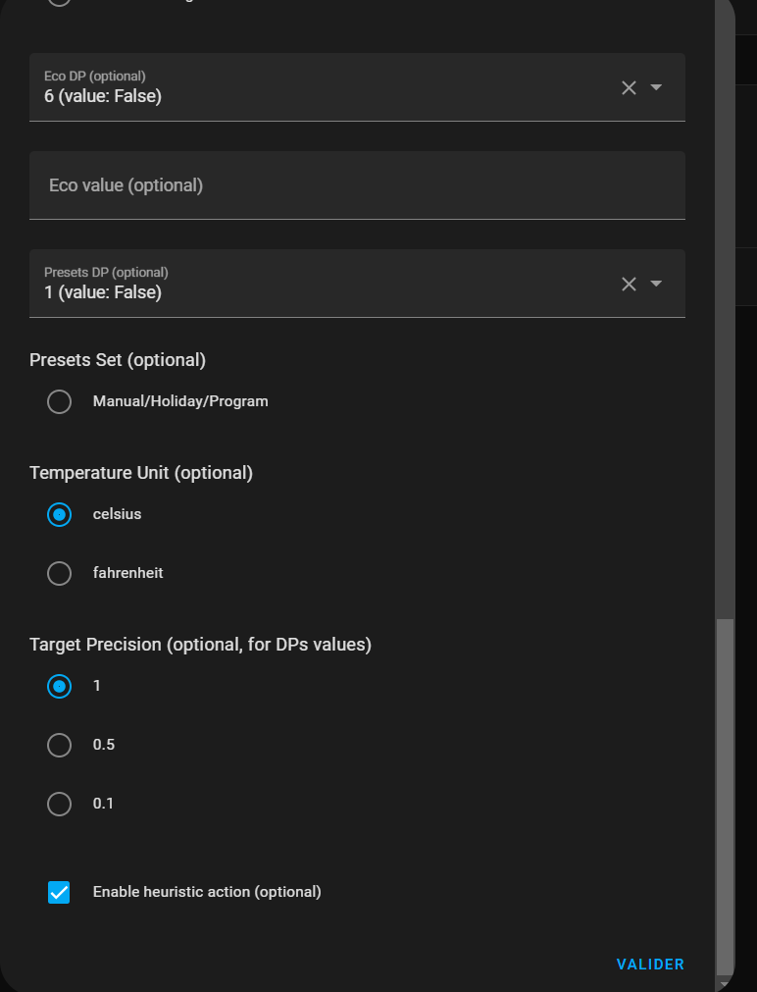Select Manual/Holiday/Program presets set
This screenshot has height=992, width=757.
pyautogui.click(x=60, y=401)
